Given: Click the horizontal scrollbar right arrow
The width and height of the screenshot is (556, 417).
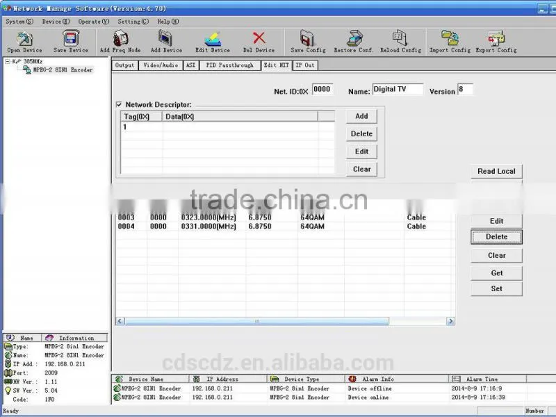Looking at the screenshot, I should [x=450, y=321].
